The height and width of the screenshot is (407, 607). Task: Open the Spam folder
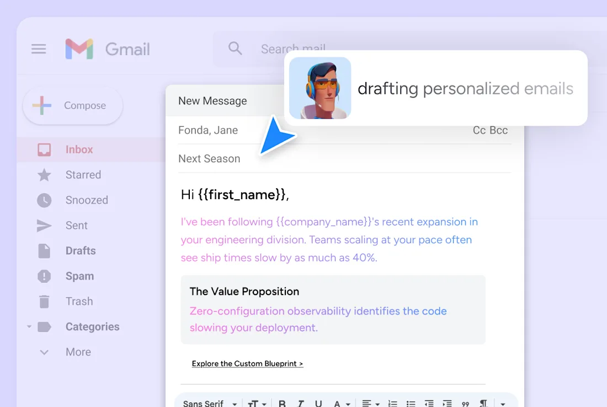coord(80,276)
